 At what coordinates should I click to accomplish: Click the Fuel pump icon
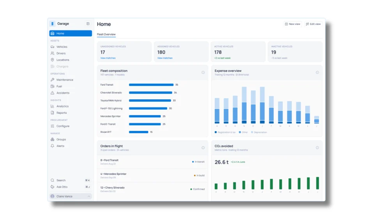(x=52, y=86)
